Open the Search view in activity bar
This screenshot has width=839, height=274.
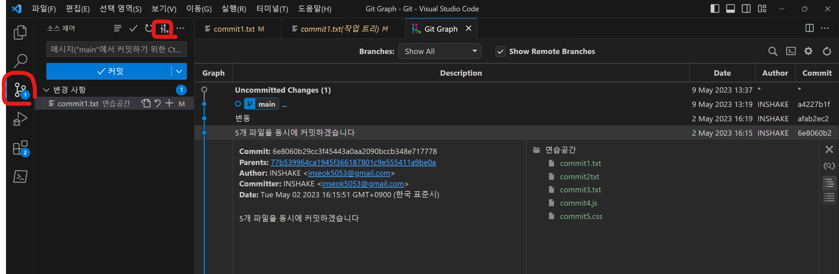click(20, 61)
